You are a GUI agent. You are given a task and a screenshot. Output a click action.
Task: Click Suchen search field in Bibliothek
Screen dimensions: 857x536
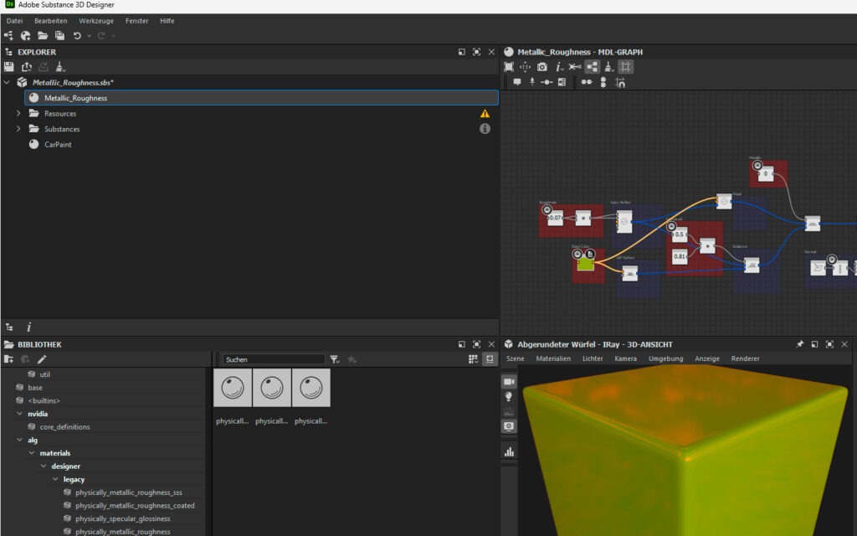click(274, 359)
